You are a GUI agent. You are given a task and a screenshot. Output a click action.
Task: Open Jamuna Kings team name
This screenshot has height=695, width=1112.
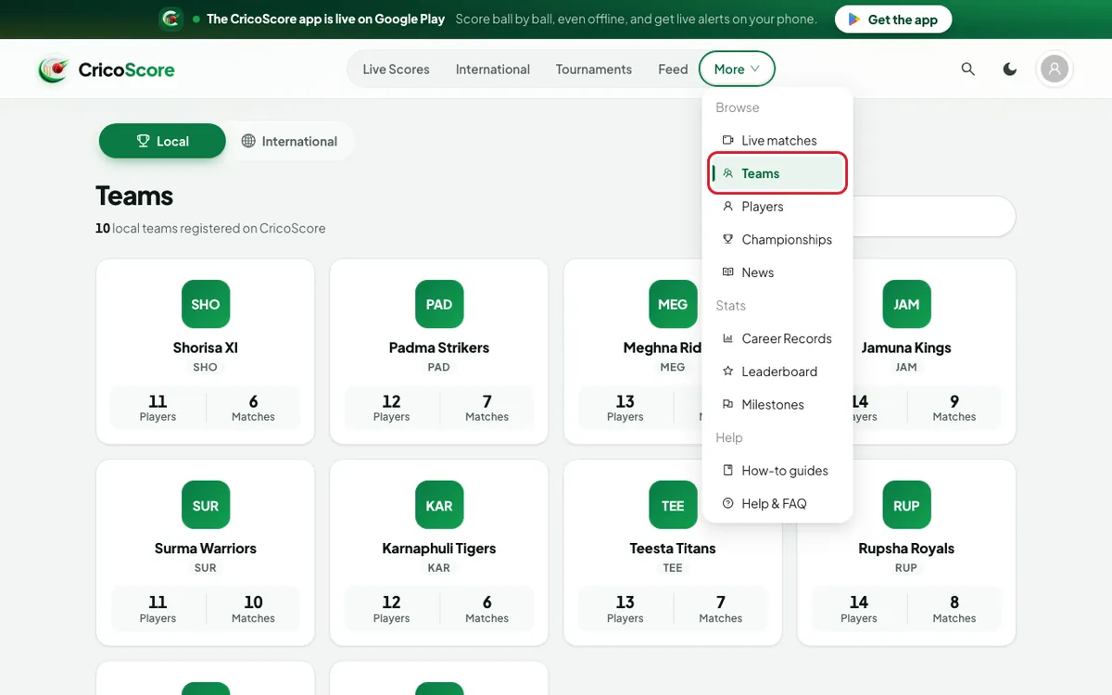[906, 347]
